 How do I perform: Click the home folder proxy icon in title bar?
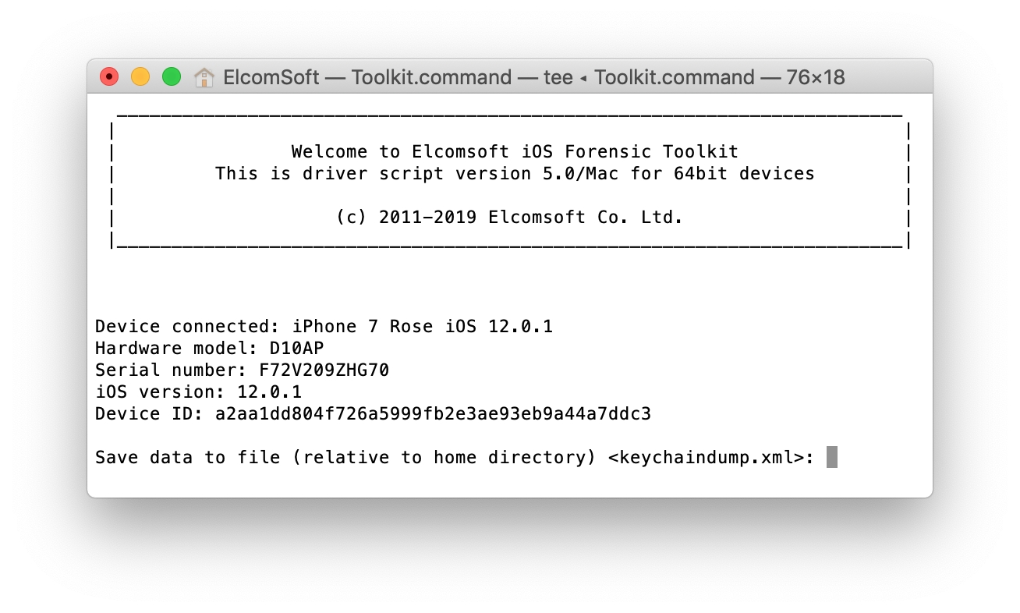(204, 77)
